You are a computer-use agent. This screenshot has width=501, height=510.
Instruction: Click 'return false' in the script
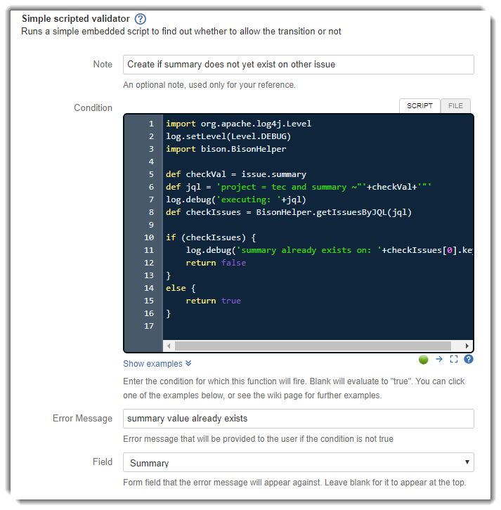(216, 263)
